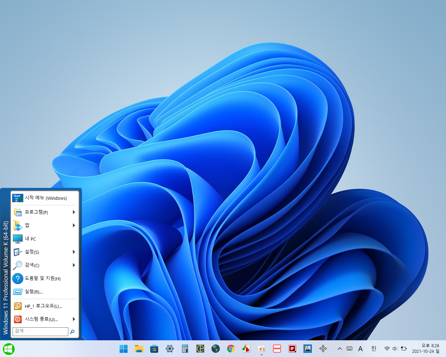Toggle the 한 Korean IME indicator
446x357 pixels.
[374, 349]
